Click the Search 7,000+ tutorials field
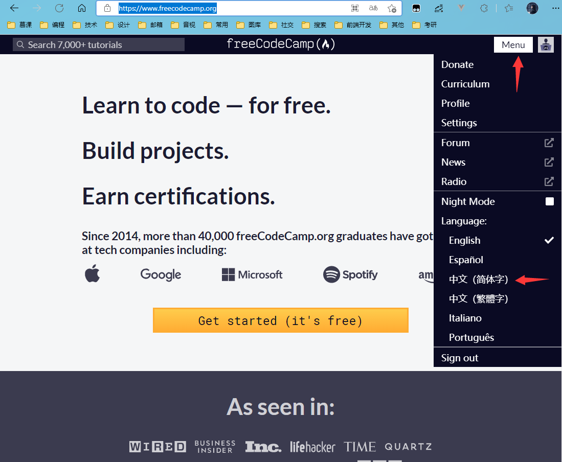Image resolution: width=562 pixels, height=462 pixels. (x=99, y=44)
